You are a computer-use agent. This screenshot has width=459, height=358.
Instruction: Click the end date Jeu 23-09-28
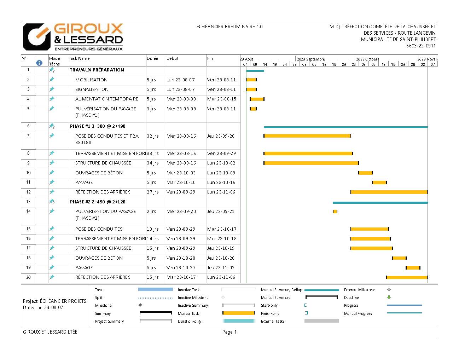click(221, 136)
